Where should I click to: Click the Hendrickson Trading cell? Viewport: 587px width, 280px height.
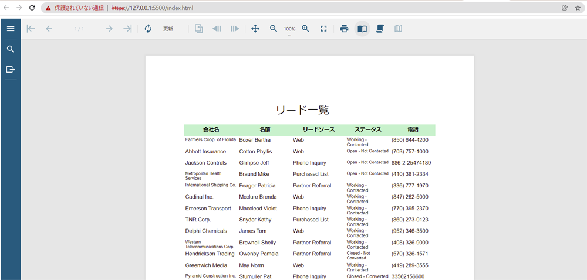210,254
